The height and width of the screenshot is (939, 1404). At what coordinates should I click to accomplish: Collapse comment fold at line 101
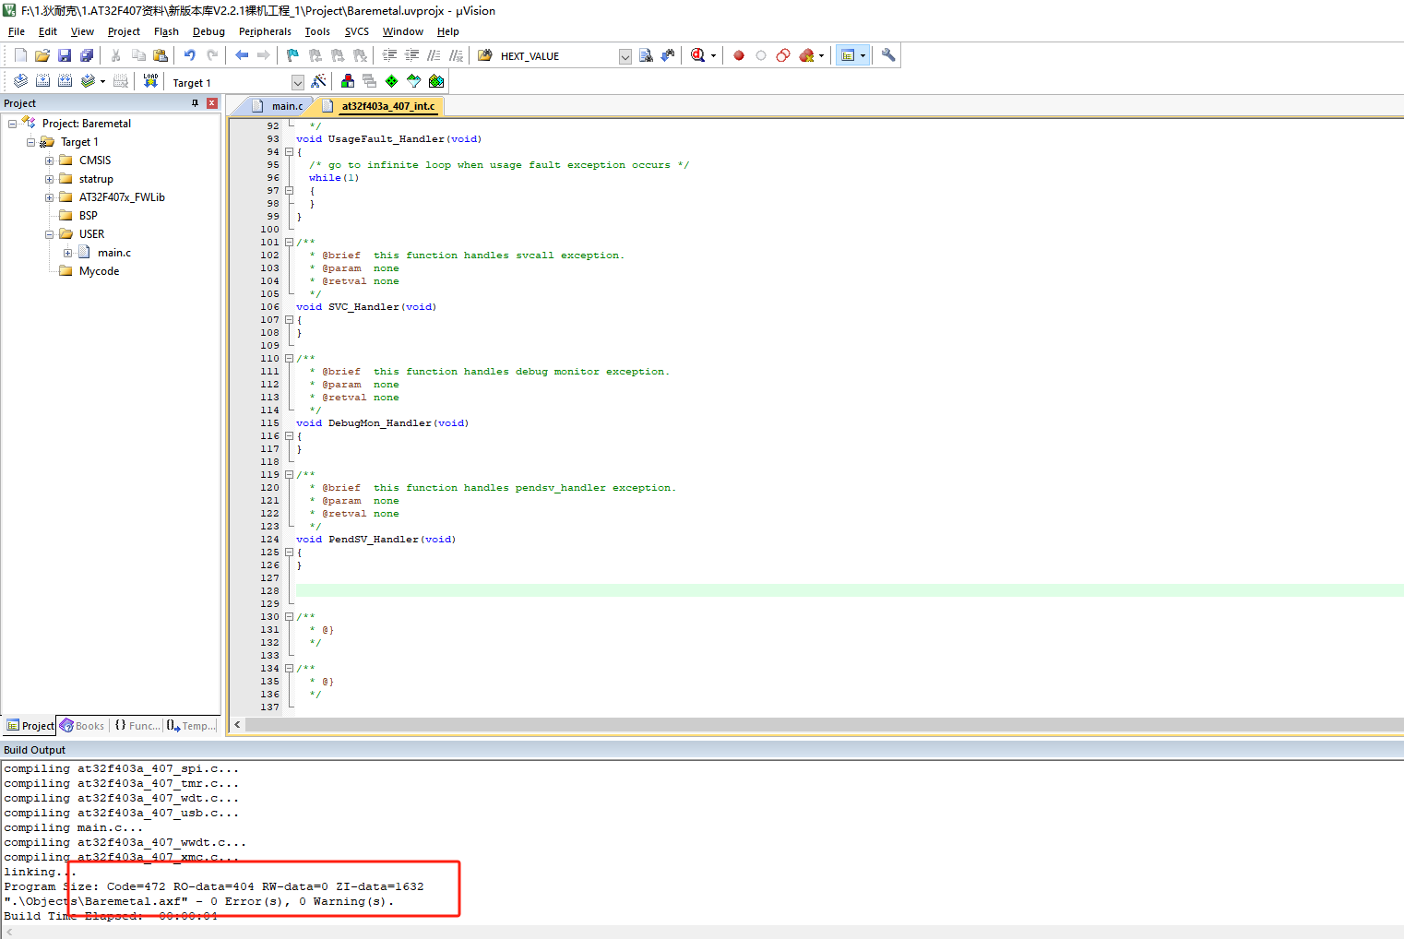pos(289,243)
